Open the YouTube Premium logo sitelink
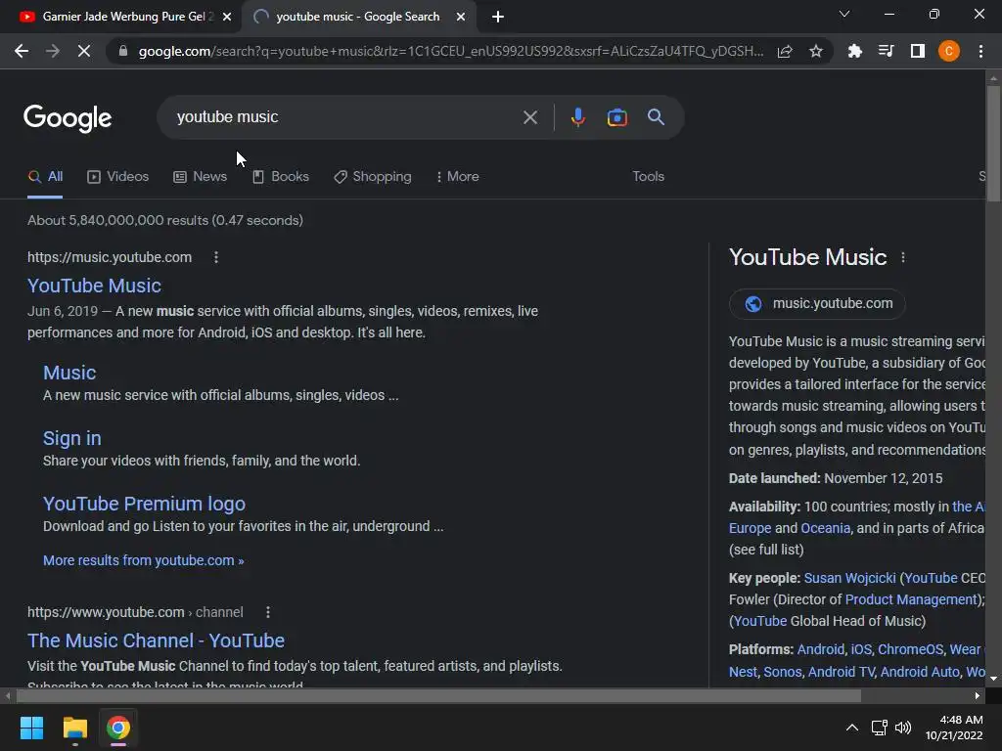This screenshot has height=751, width=1002. click(x=144, y=504)
